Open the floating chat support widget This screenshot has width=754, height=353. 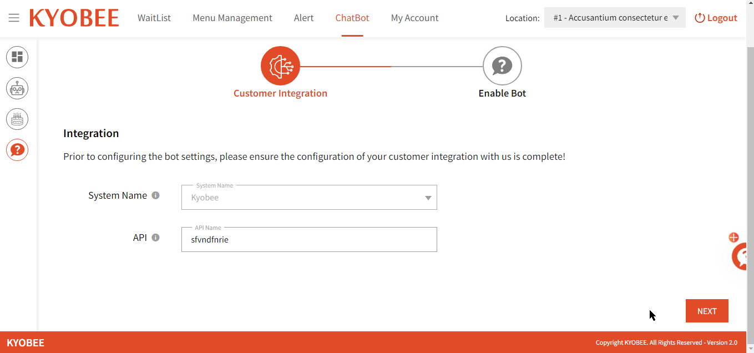point(740,257)
